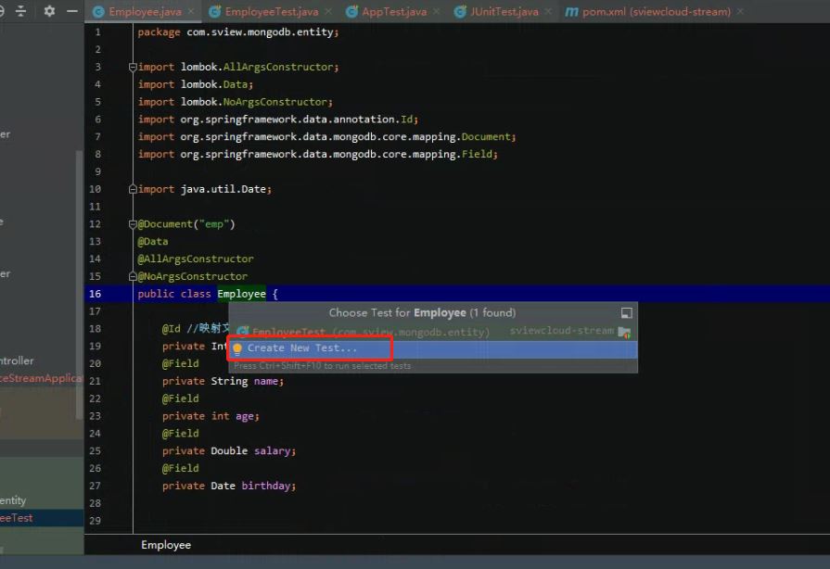Screen dimensions: 830x569
Task: Hide the project tool window
Action: click(x=72, y=10)
